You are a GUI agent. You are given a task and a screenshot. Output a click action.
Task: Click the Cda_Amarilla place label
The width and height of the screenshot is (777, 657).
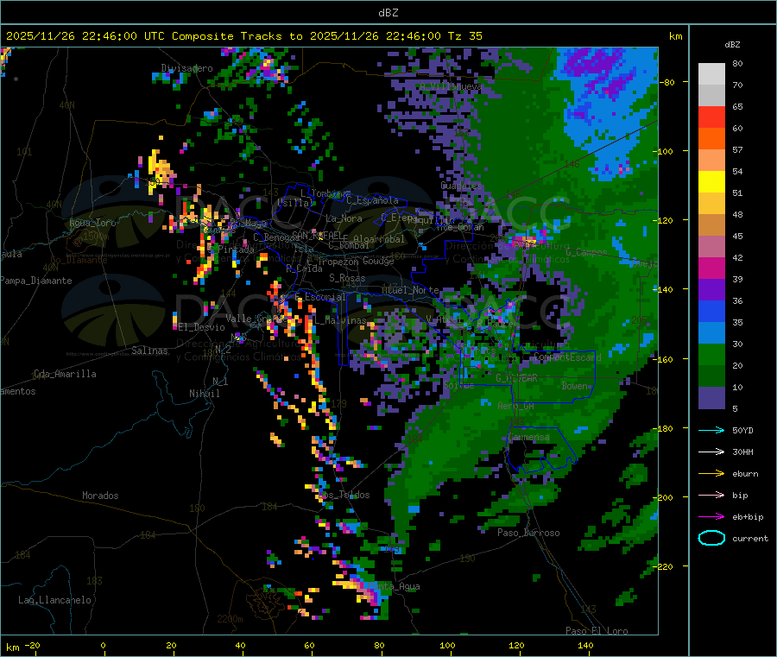[x=65, y=374]
